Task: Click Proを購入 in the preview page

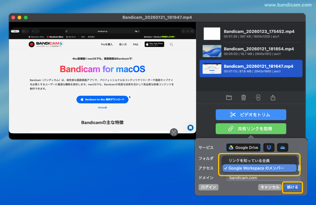Action: (107, 45)
